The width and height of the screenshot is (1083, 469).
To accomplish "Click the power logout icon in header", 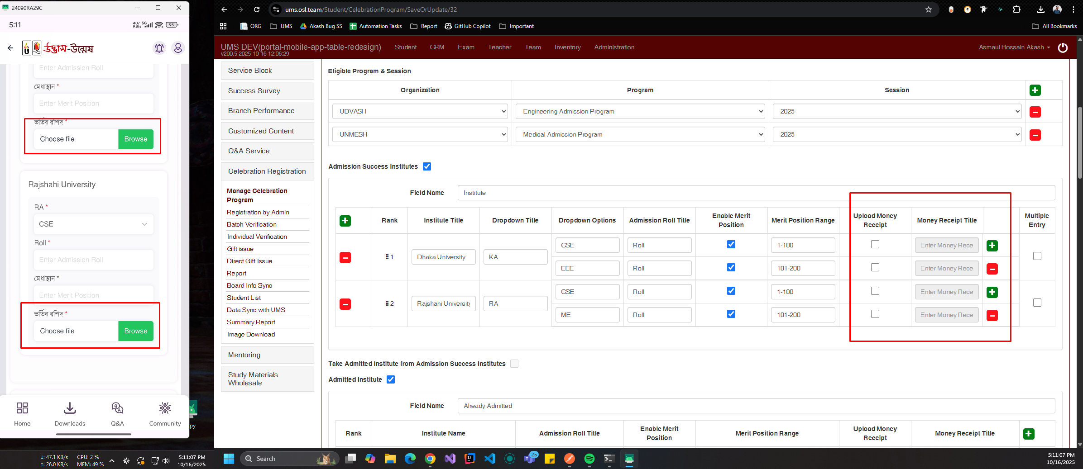I will tap(1062, 47).
